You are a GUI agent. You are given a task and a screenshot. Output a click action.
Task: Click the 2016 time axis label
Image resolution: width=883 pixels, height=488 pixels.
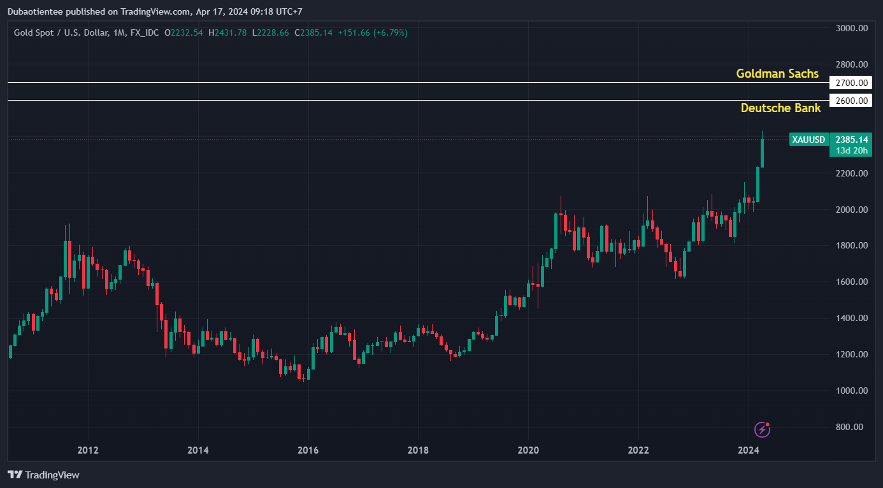pyautogui.click(x=308, y=450)
